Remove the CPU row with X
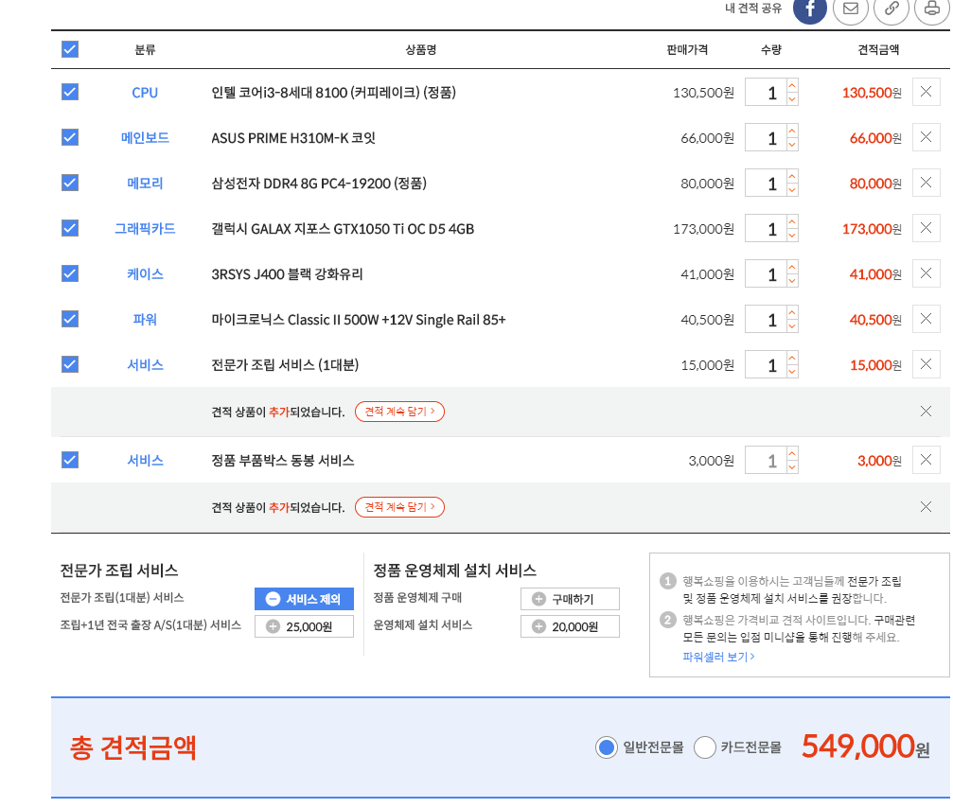 926,92
